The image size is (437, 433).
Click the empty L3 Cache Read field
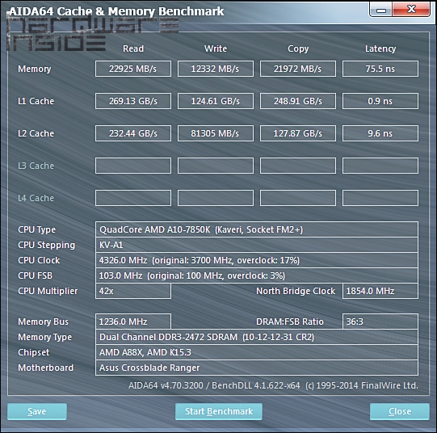[133, 166]
